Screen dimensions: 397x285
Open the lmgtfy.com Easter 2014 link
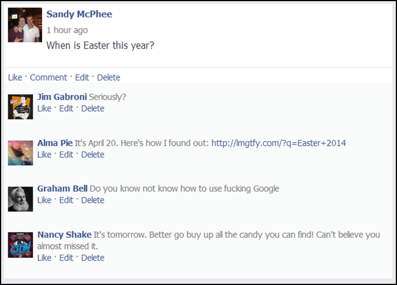click(278, 143)
